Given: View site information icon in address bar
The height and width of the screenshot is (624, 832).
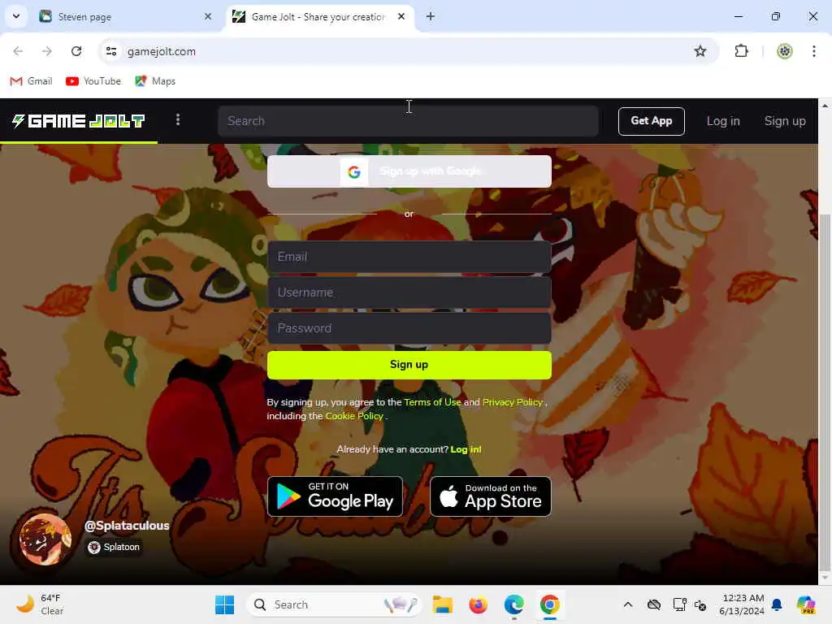Looking at the screenshot, I should point(111,51).
